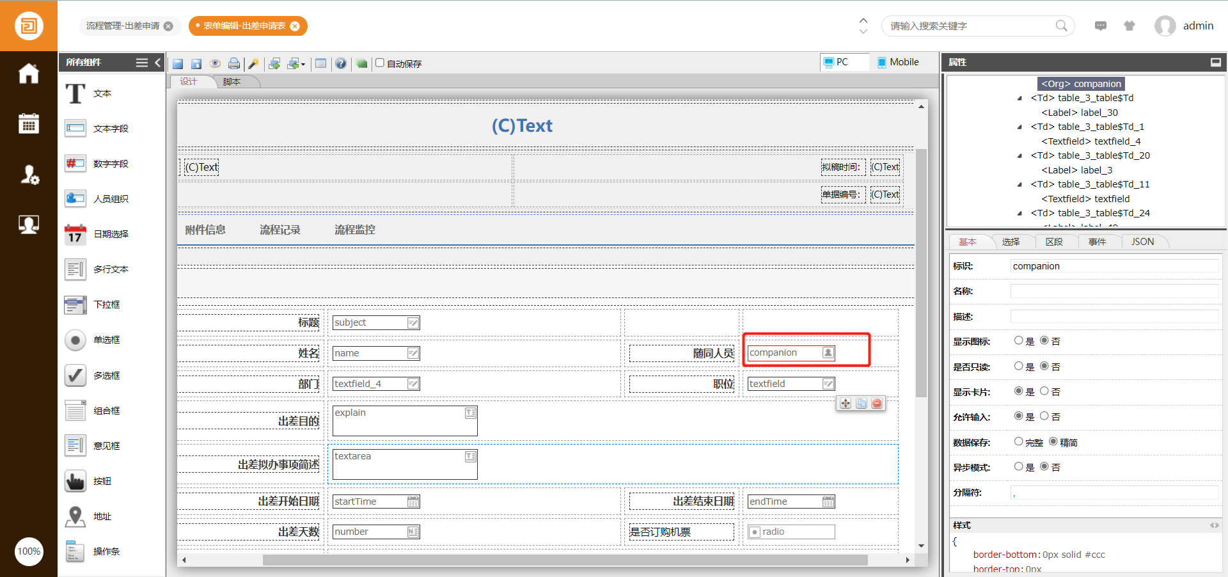The height and width of the screenshot is (577, 1228).
Task: Collapse the table_3_table$Td_24 tree node
Action: click(1019, 214)
